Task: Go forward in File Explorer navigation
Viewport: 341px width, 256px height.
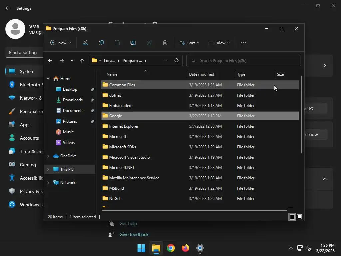Action: click(62, 61)
